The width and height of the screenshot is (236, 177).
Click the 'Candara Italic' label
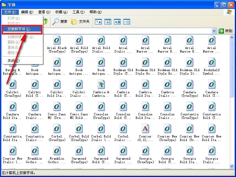click(x=35, y=116)
